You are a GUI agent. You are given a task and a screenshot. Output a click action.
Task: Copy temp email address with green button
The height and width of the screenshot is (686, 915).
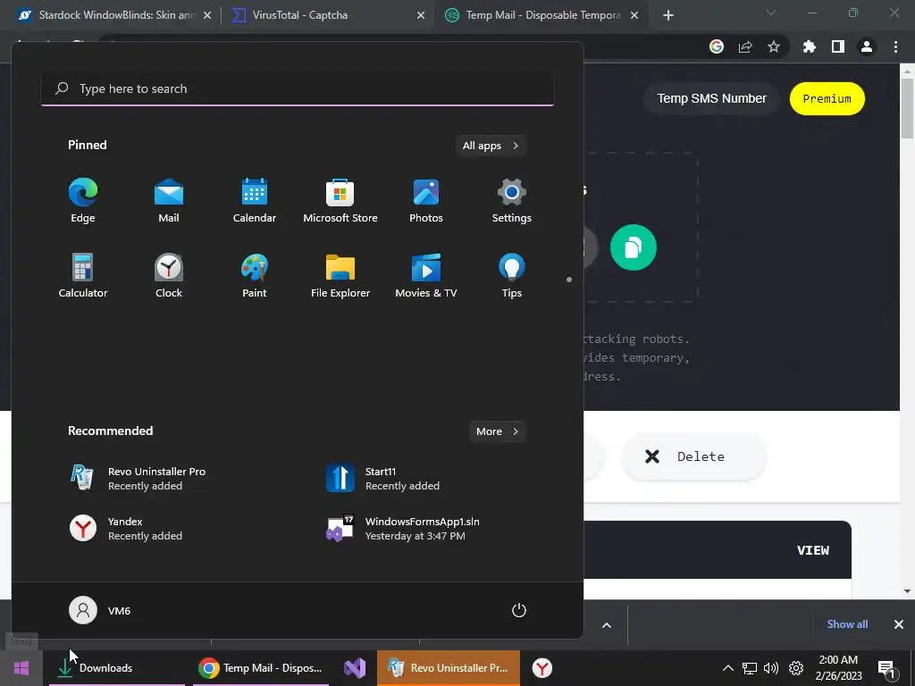coord(634,247)
